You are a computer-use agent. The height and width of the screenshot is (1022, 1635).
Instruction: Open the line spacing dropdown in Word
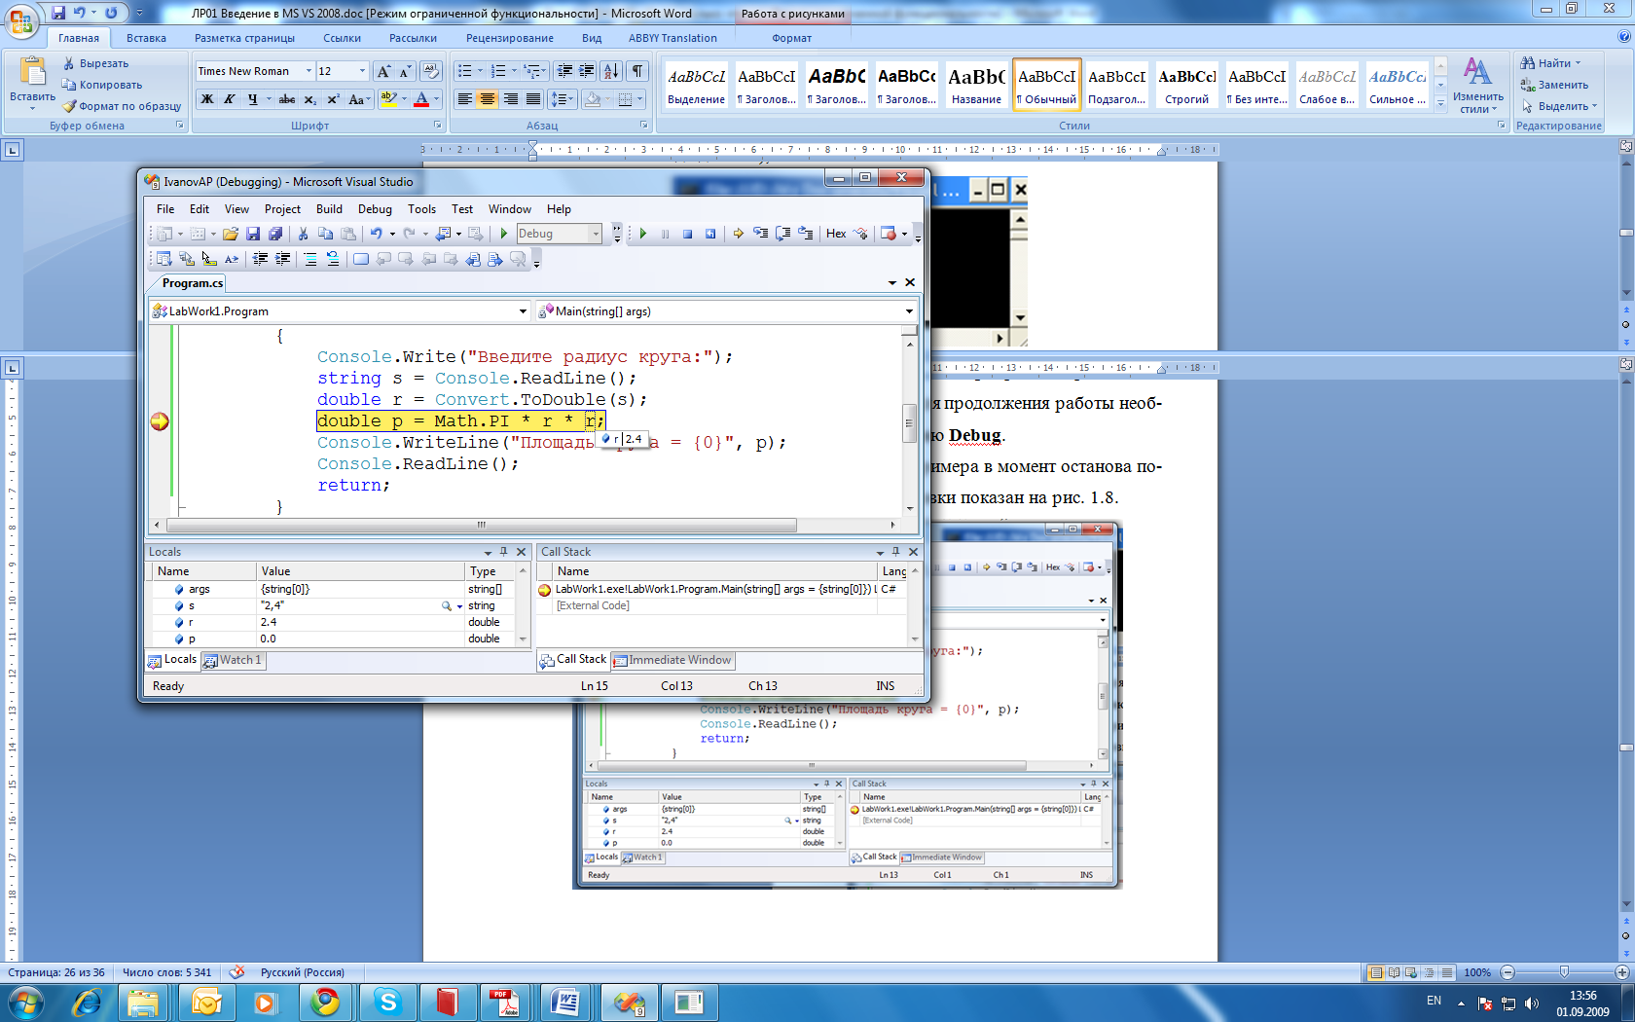562,99
